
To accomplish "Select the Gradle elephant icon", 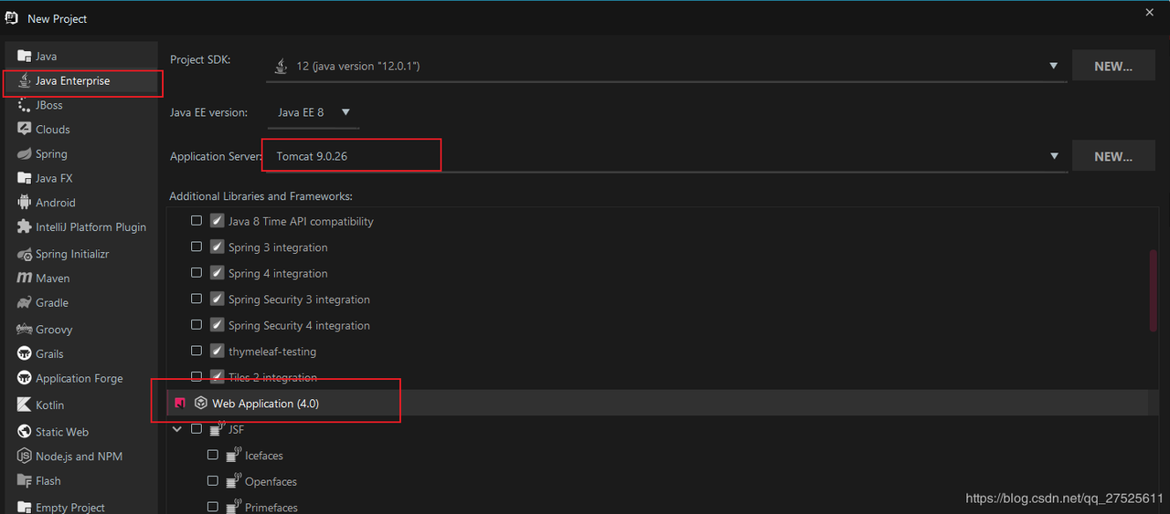I will pos(25,303).
